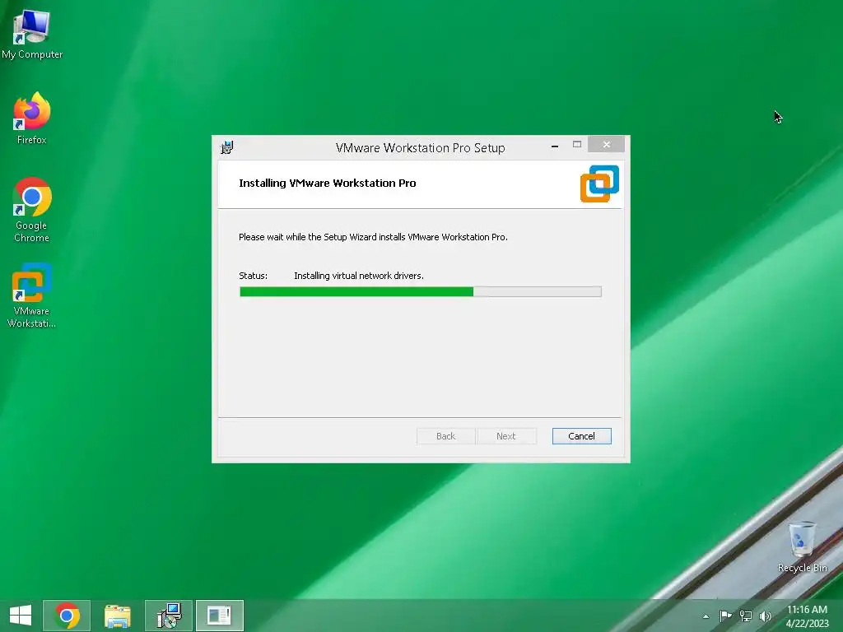Open the volume speaker tray icon

click(x=766, y=616)
